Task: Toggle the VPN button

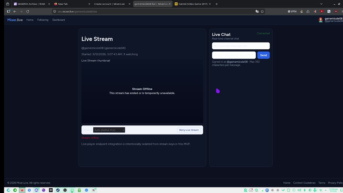Action: click(292, 12)
